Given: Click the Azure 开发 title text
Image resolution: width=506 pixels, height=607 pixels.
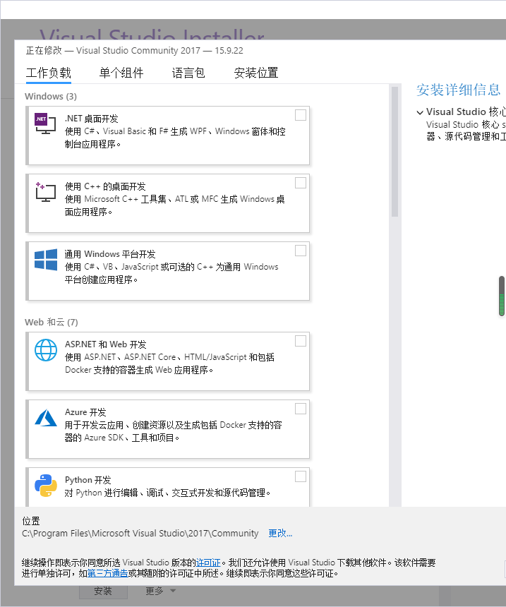Looking at the screenshot, I should (x=85, y=412).
